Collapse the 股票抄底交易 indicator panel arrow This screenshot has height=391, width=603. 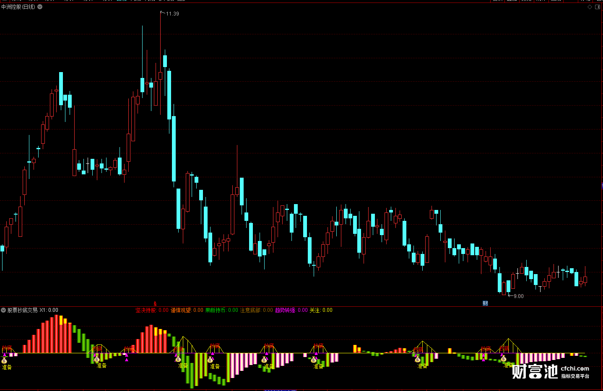pos(3,310)
